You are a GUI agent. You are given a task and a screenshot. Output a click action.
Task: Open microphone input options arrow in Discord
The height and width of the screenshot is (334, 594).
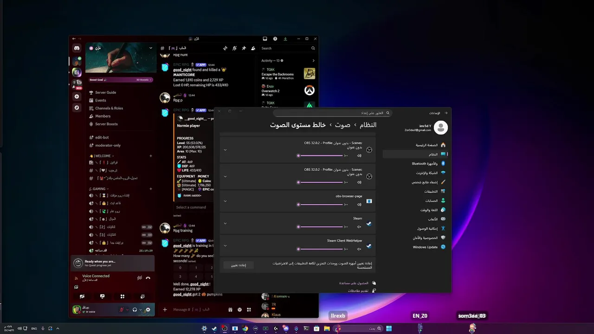pos(128,310)
